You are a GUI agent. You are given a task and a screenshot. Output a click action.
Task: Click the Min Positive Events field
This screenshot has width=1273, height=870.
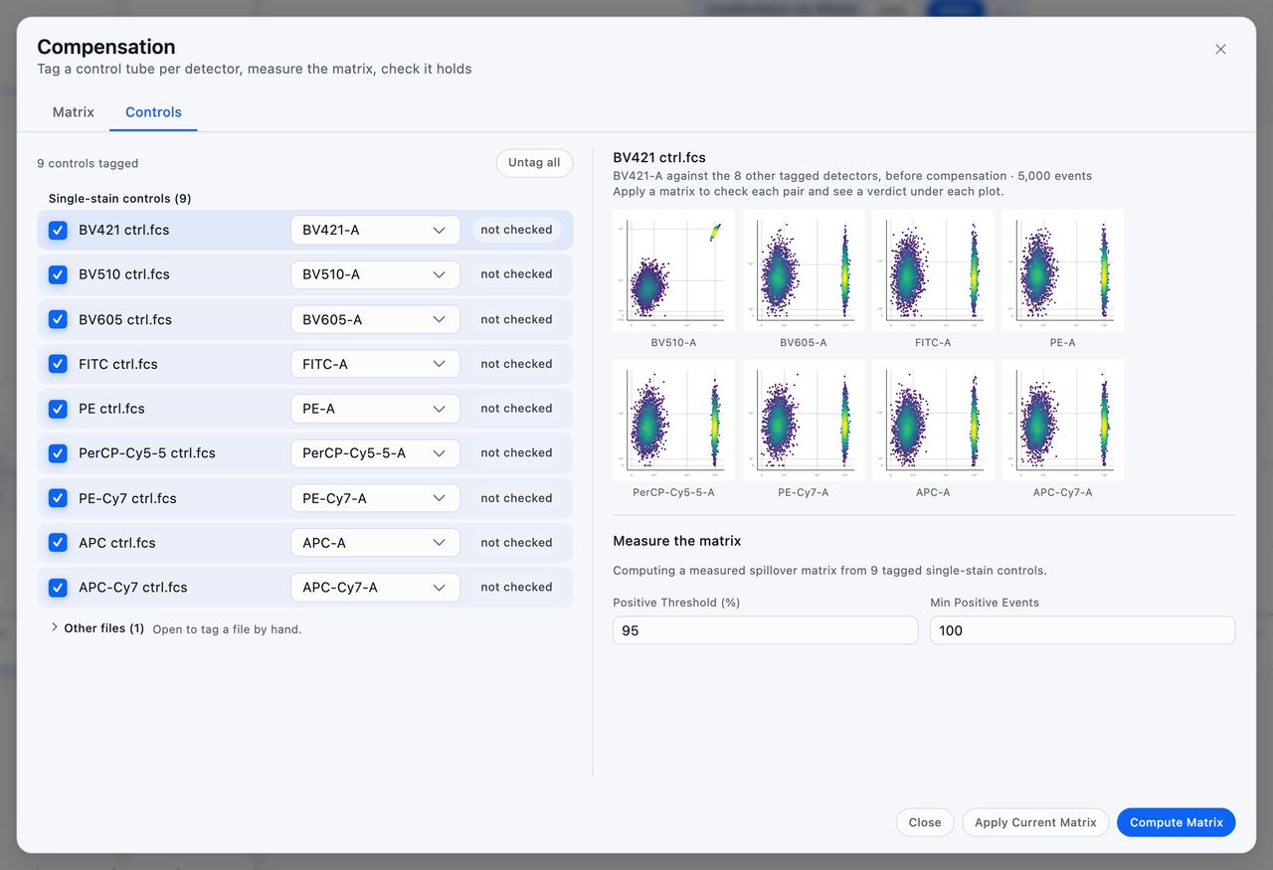pos(1082,630)
